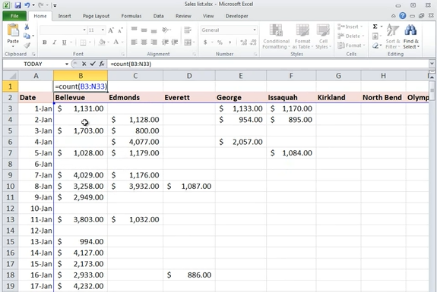This screenshot has height=292, width=437.
Task: Open the General number format dropdown
Action: (254, 30)
